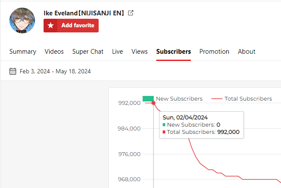This screenshot has width=281, height=188.
Task: Click the red data point on the chart
Action: tap(153, 103)
